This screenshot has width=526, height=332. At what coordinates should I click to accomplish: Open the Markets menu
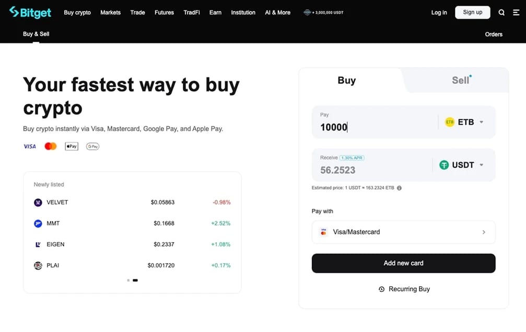point(110,13)
